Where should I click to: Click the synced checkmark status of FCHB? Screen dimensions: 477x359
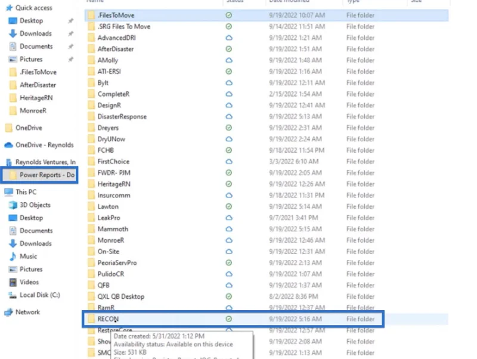point(229,150)
